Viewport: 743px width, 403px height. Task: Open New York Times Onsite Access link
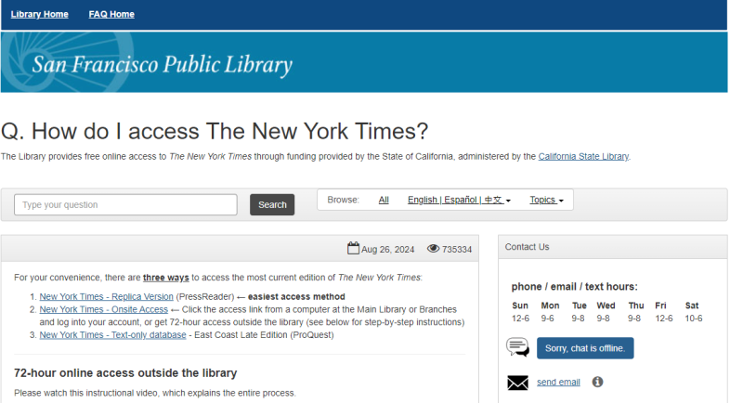pos(103,309)
